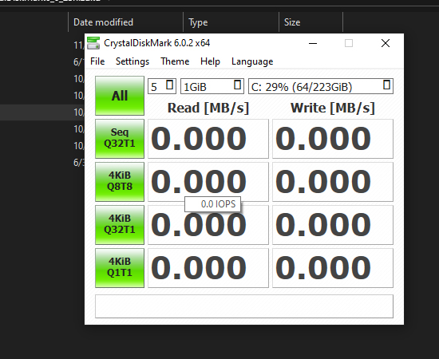Click the 0.0 IOPS tooltip
The width and height of the screenshot is (439, 359).
pos(212,204)
